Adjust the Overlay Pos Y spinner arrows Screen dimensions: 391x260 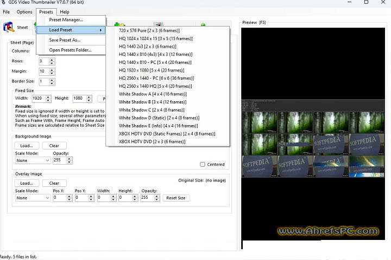click(91, 198)
